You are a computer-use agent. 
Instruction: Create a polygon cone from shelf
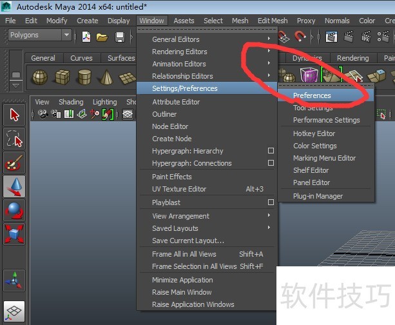click(106, 77)
